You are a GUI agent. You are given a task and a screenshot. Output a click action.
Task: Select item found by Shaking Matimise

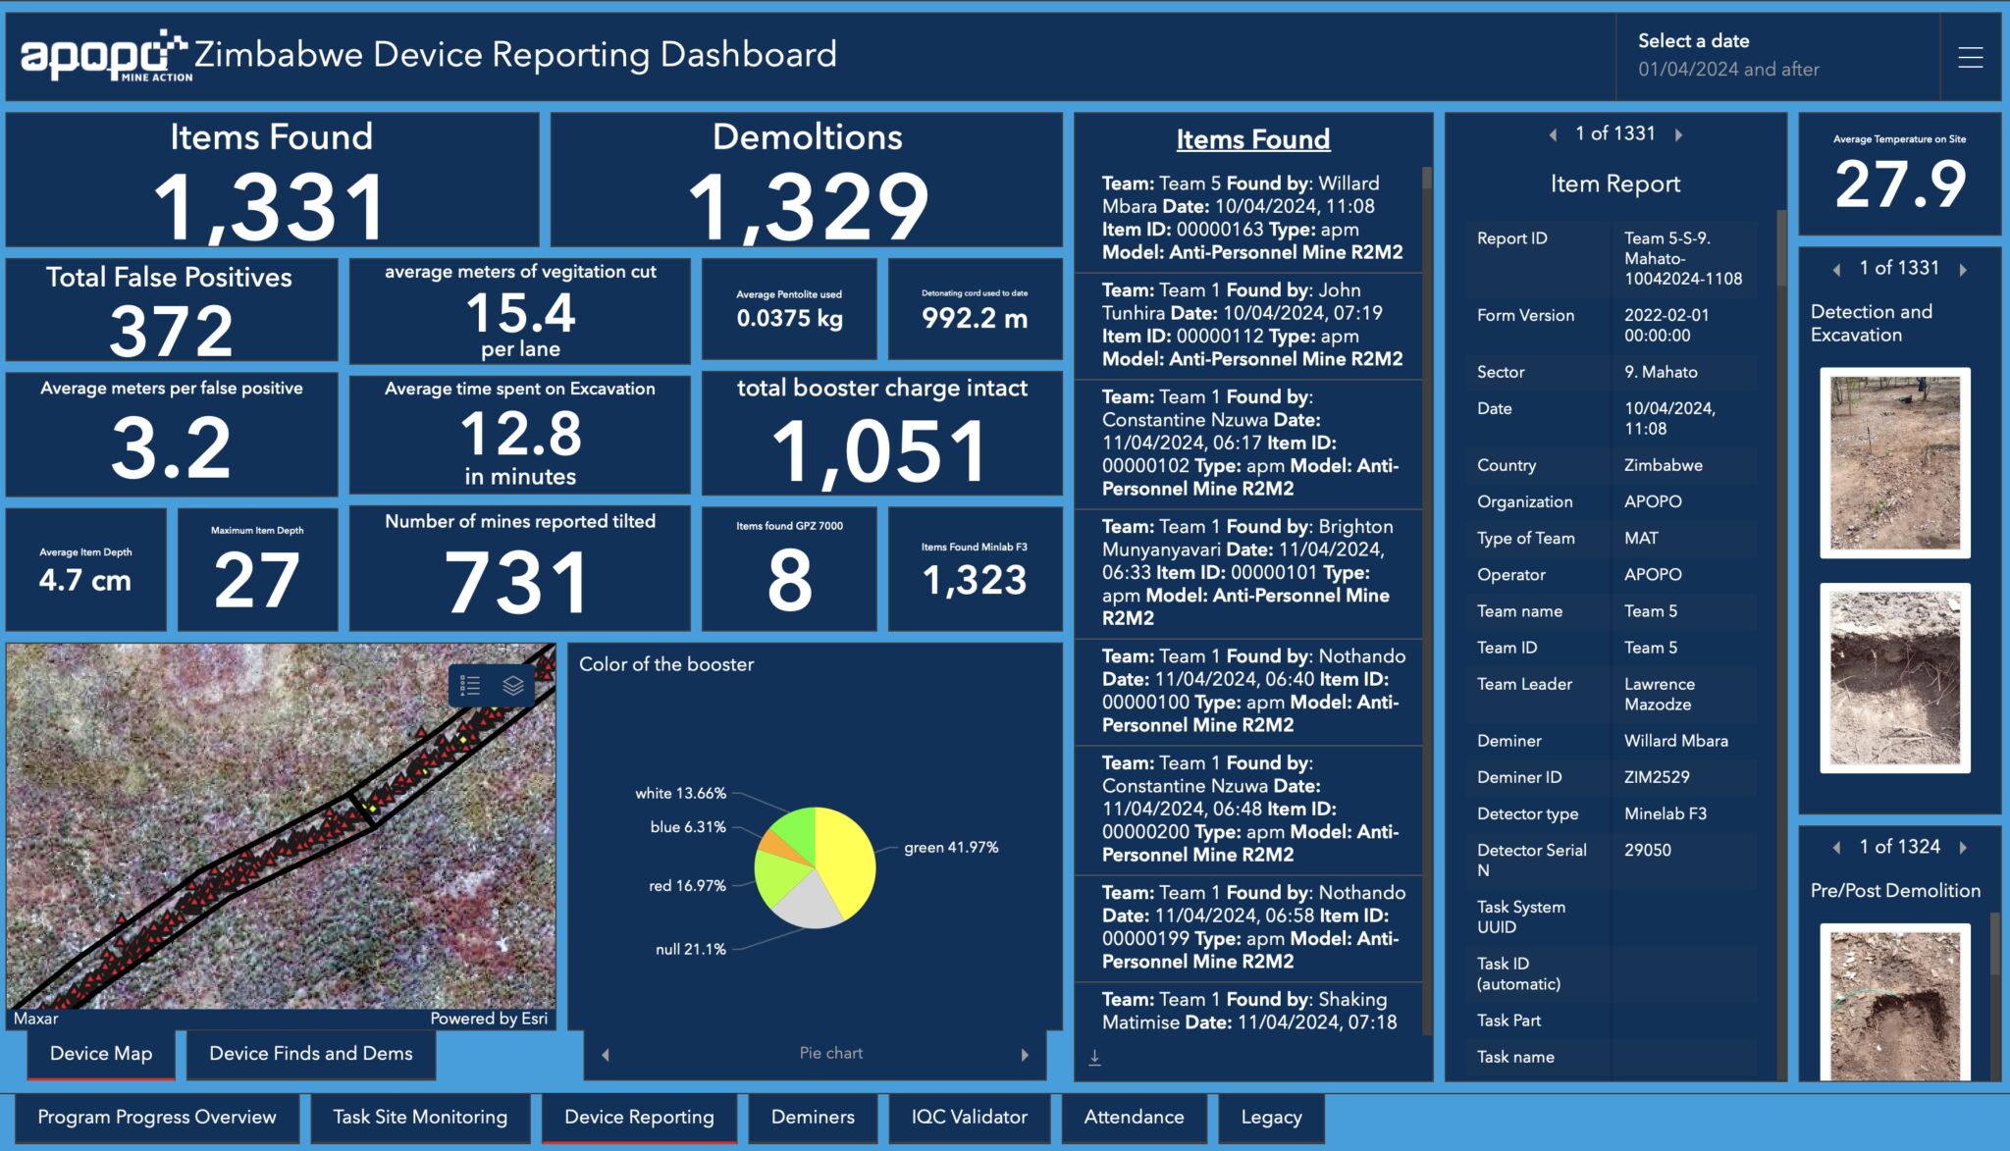(1248, 1010)
